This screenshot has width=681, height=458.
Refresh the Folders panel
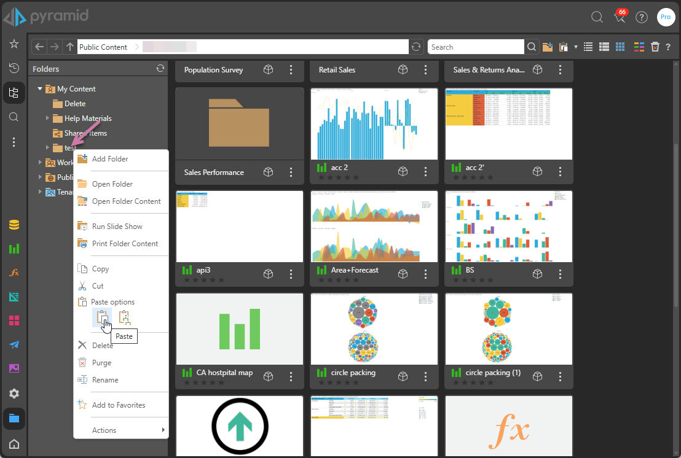(160, 69)
